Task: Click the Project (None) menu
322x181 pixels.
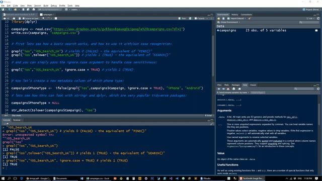Action: coord(311,10)
